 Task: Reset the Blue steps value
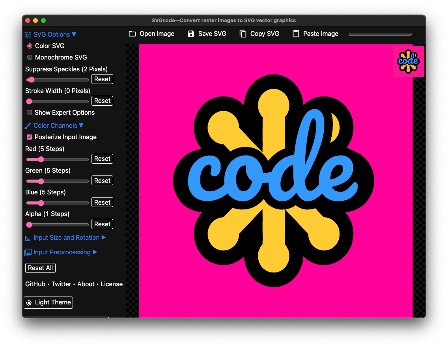point(102,203)
